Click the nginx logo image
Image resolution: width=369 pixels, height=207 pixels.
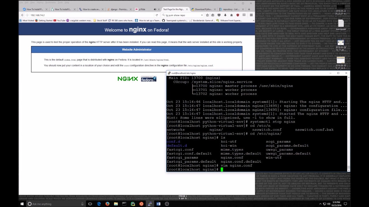point(128,79)
